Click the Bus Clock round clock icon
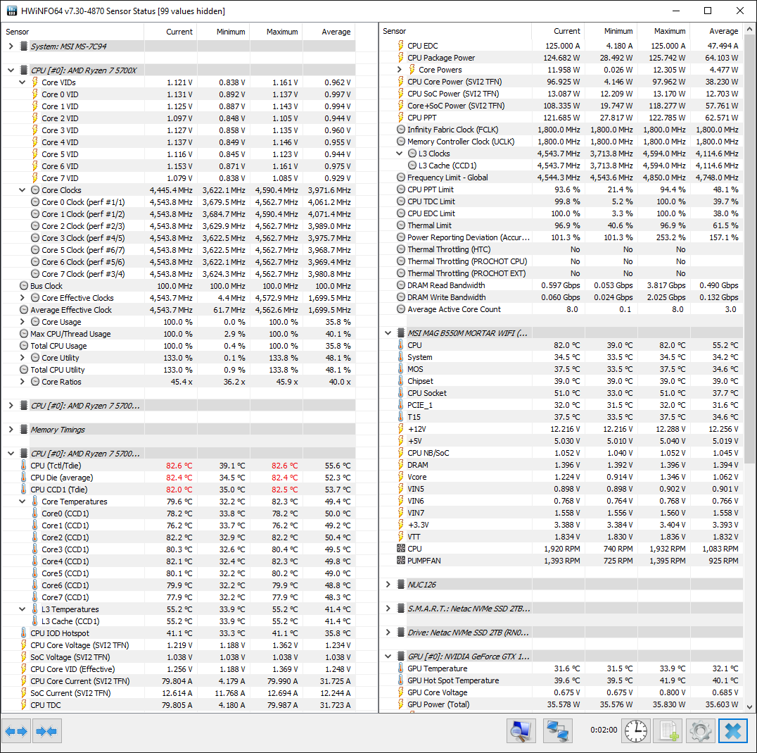Screen dimensions: 757x753 24,286
